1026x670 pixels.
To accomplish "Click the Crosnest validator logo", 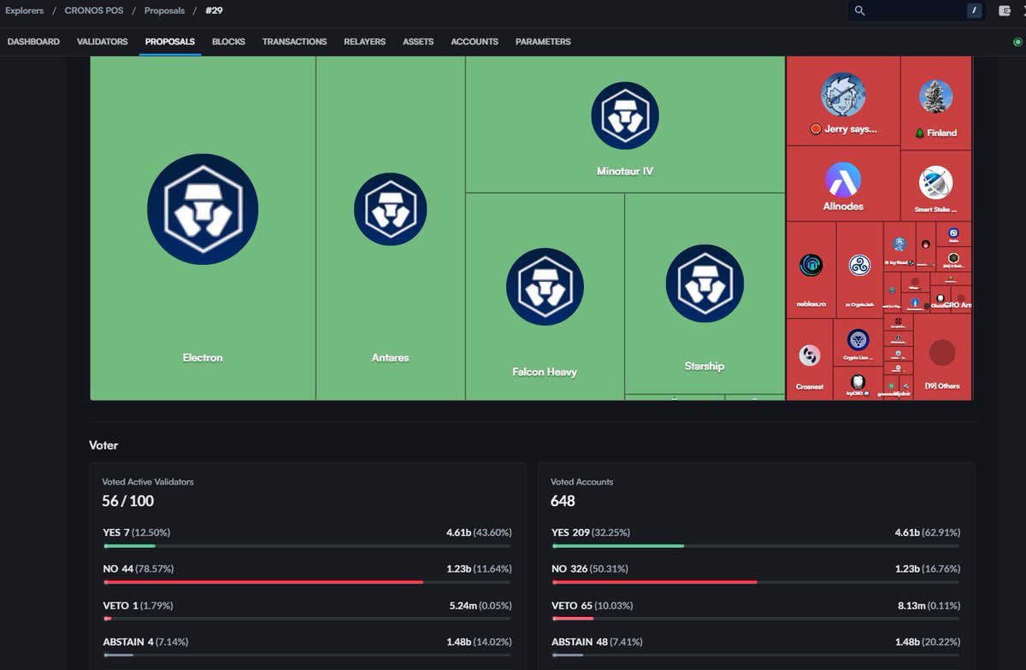I will click(809, 356).
